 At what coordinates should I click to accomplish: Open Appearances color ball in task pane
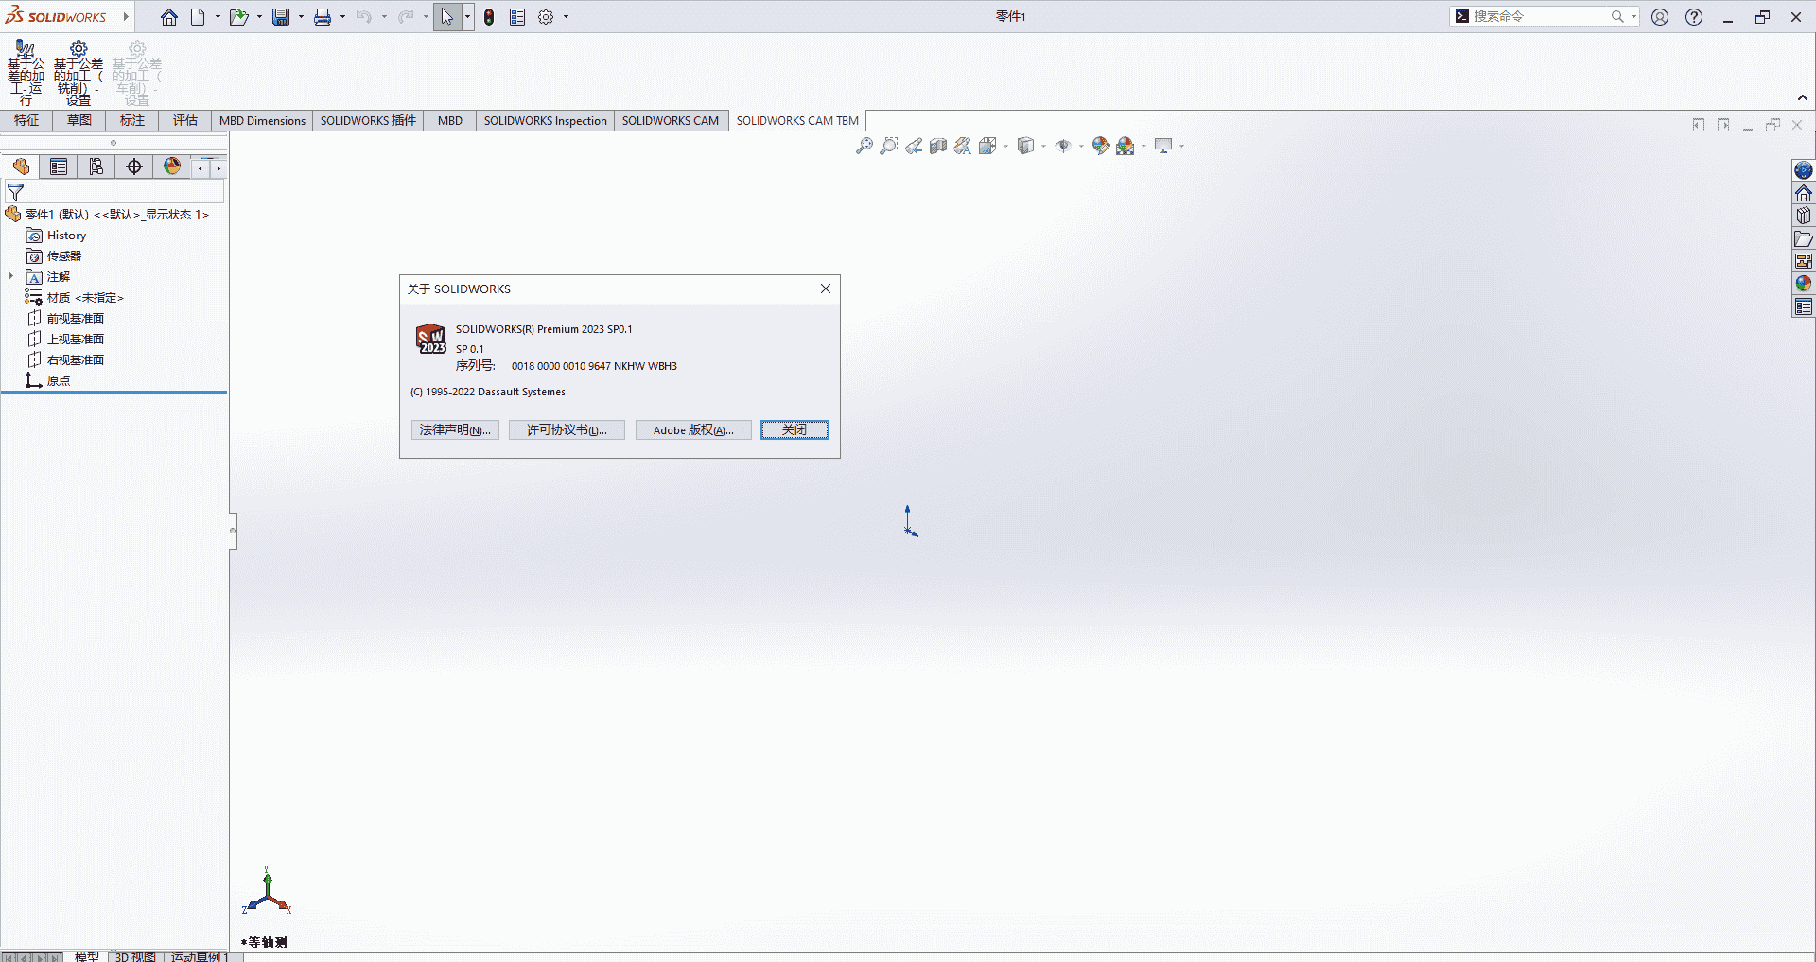[1804, 284]
